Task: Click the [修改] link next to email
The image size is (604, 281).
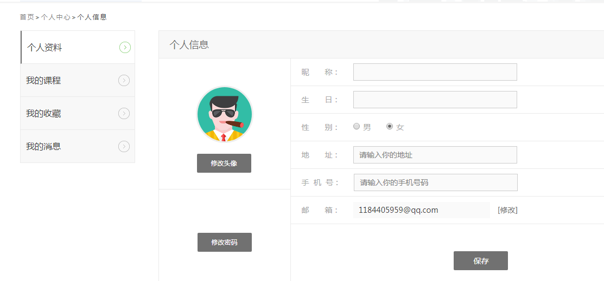Action: [508, 210]
